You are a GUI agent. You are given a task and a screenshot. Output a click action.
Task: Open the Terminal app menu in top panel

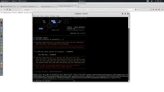pos(23,1)
